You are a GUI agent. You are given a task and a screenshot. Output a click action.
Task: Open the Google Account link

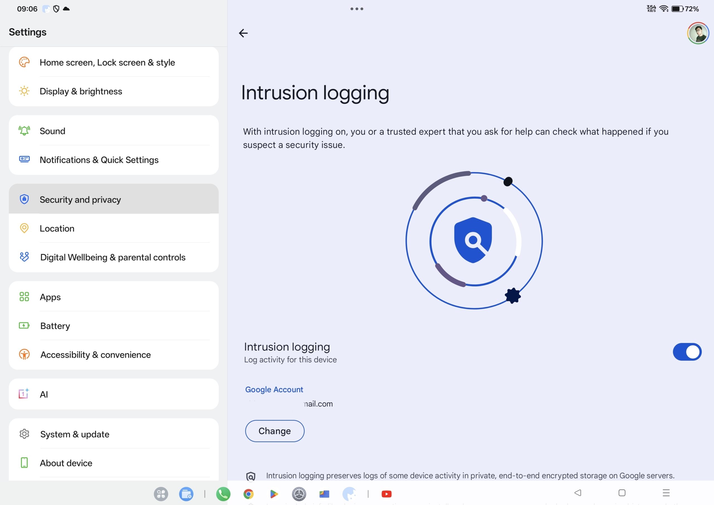click(x=274, y=389)
